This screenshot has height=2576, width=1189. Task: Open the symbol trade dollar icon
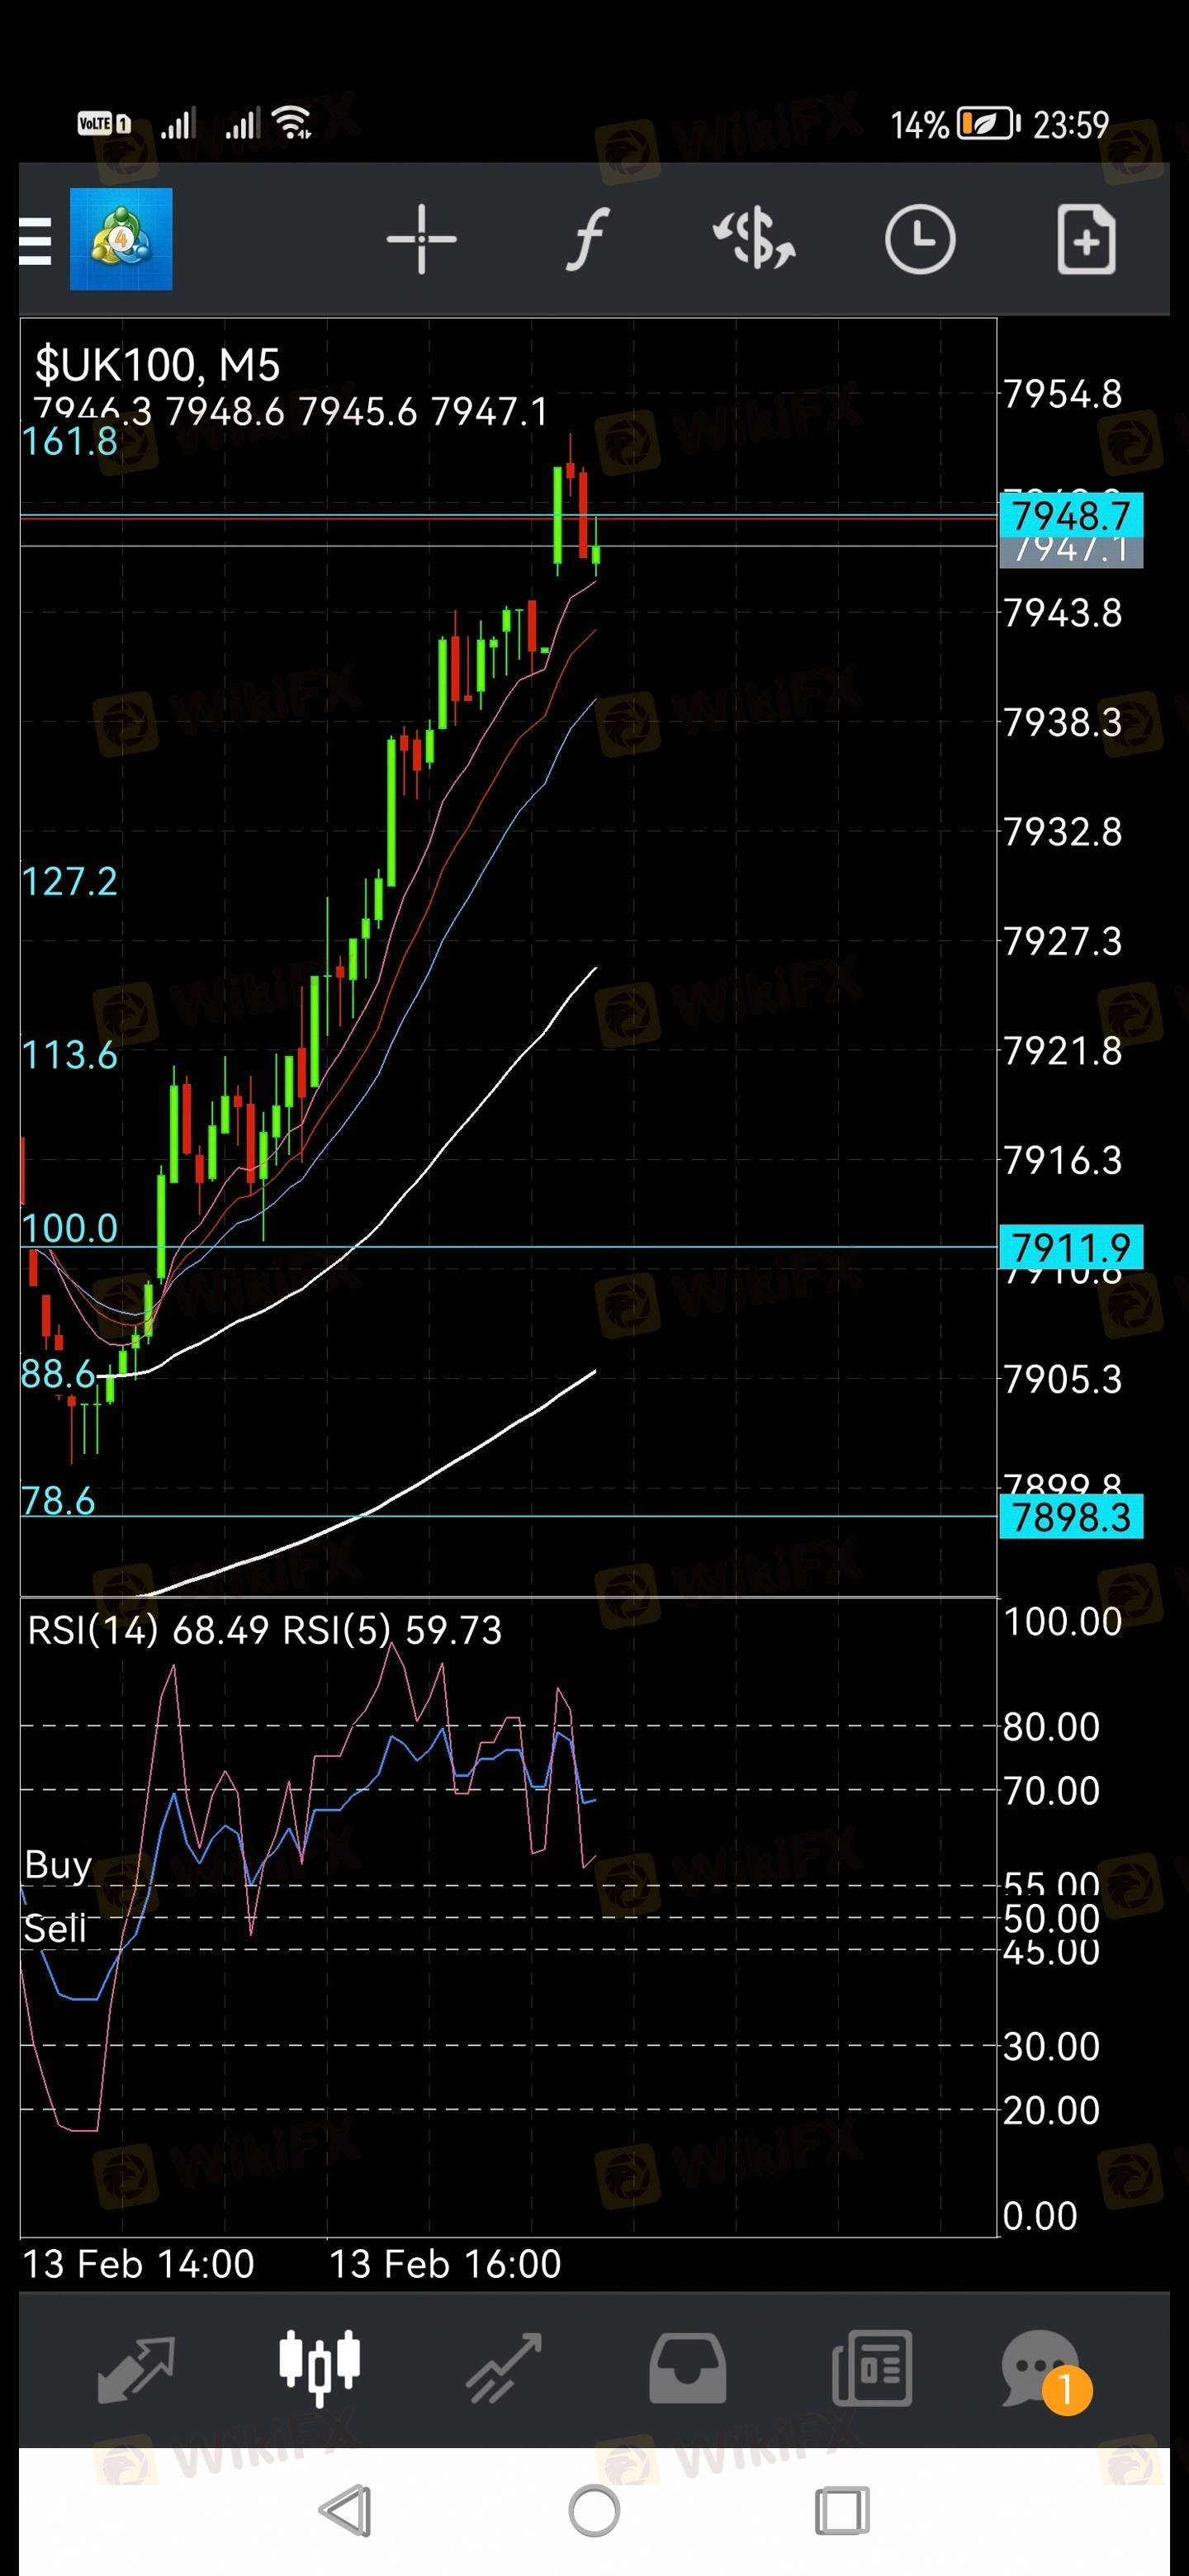coord(754,239)
